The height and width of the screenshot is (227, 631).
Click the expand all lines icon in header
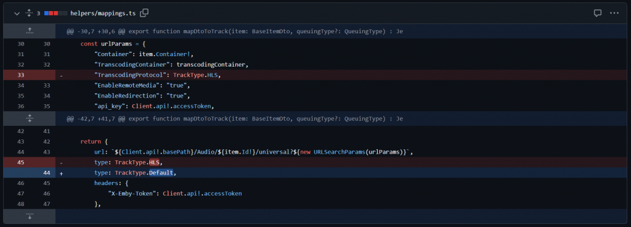[29, 14]
